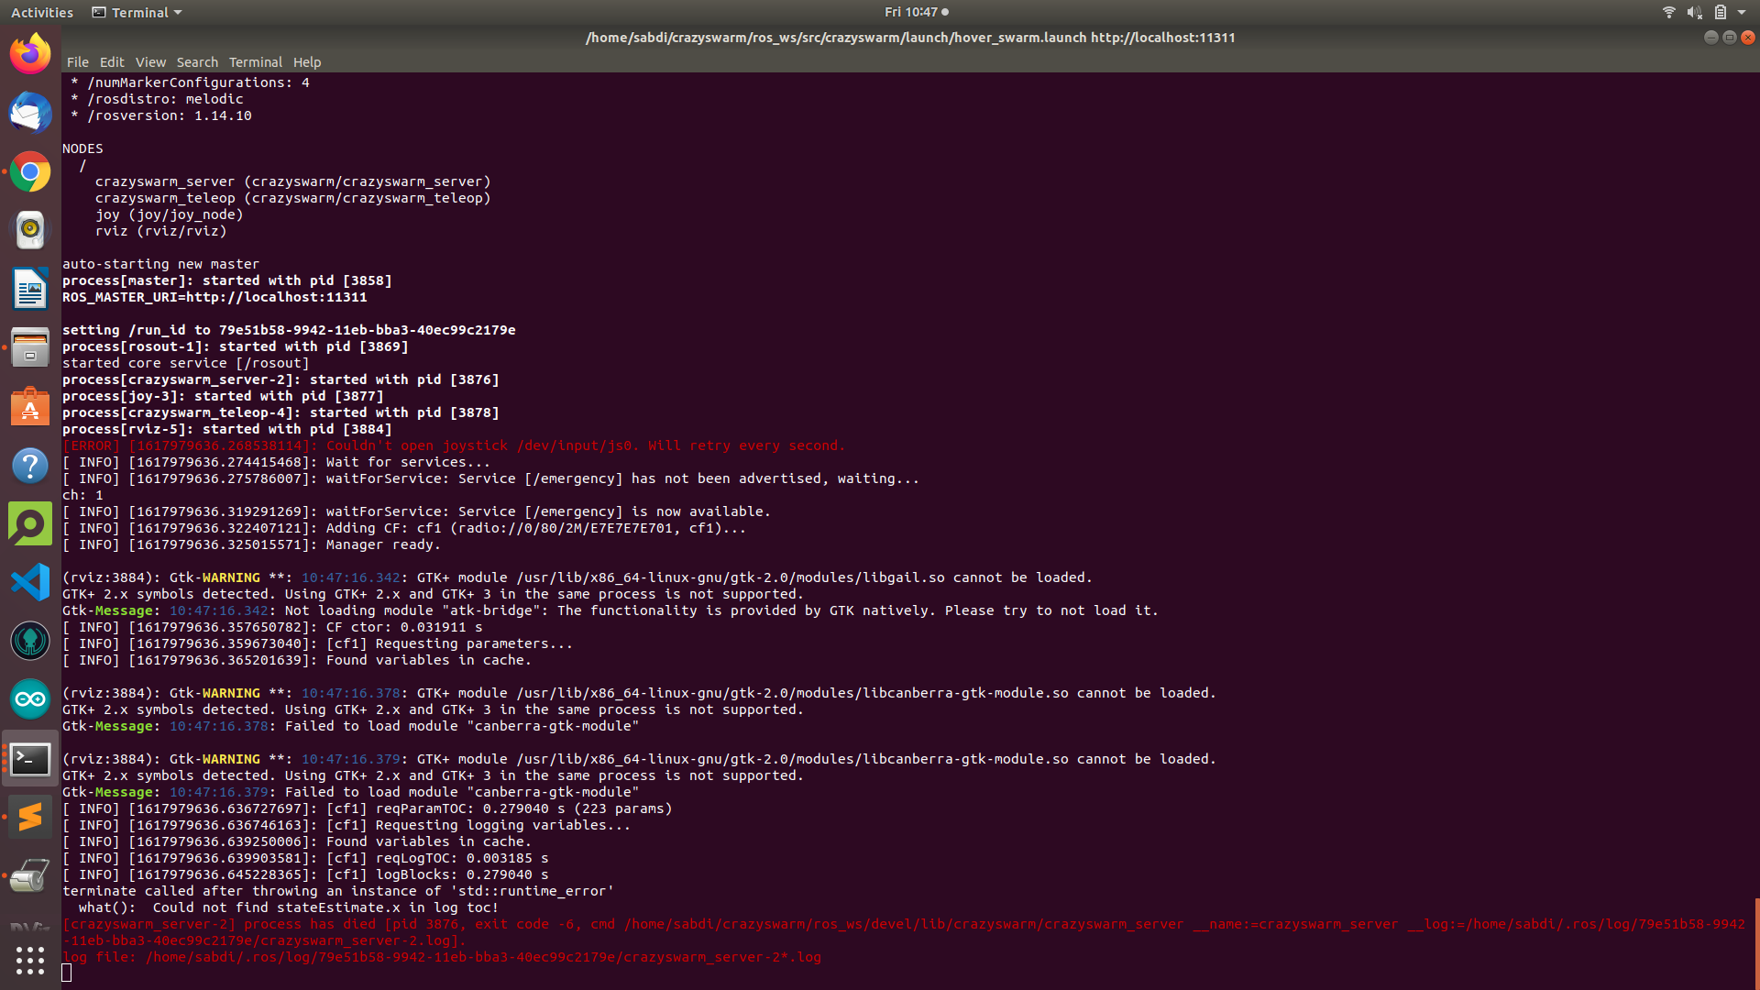Click the Activities button
The image size is (1760, 990).
[41, 12]
